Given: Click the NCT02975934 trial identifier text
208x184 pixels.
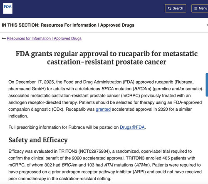Looking at the screenshot, I should tap(94, 151).
